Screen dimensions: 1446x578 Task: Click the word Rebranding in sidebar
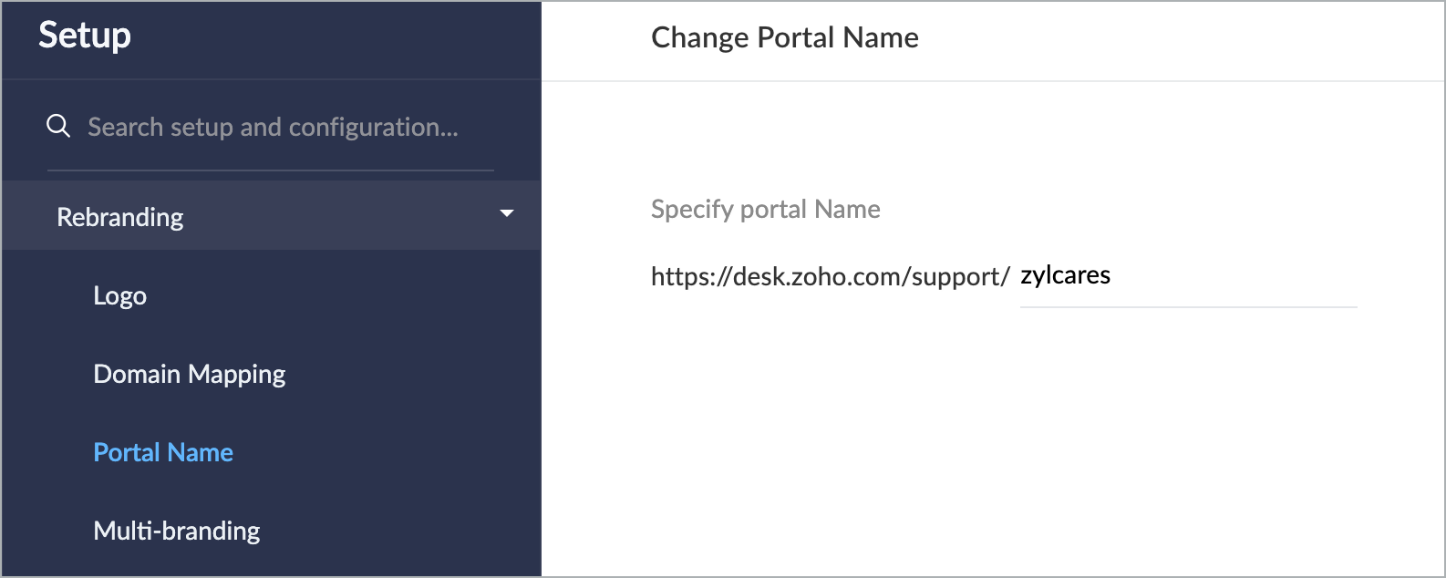click(119, 217)
